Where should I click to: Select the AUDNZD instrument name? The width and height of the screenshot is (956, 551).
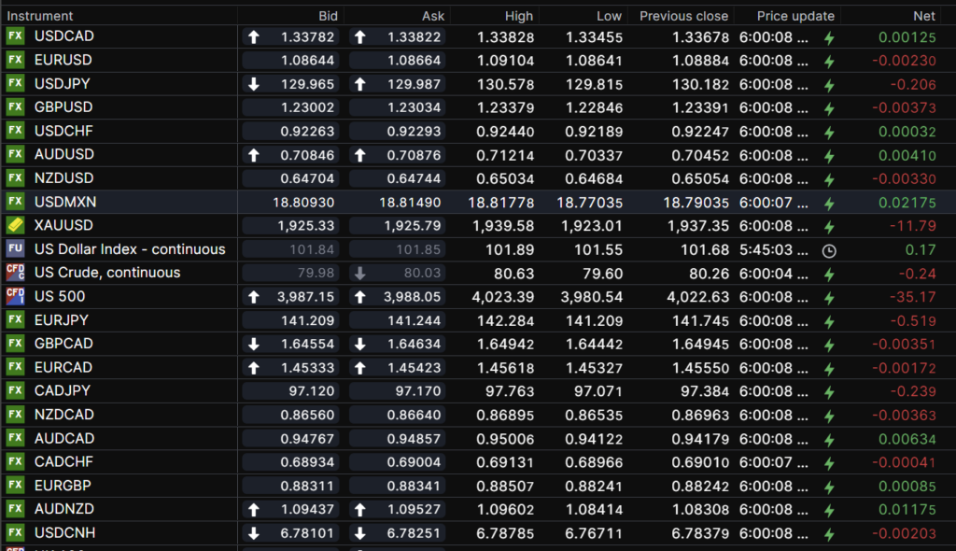[64, 509]
